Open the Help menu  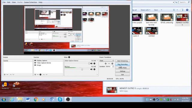point(40,2)
